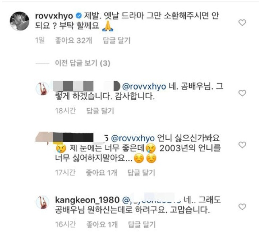
Task: Open rovvxhyo's profile picture
Action: [19, 21]
